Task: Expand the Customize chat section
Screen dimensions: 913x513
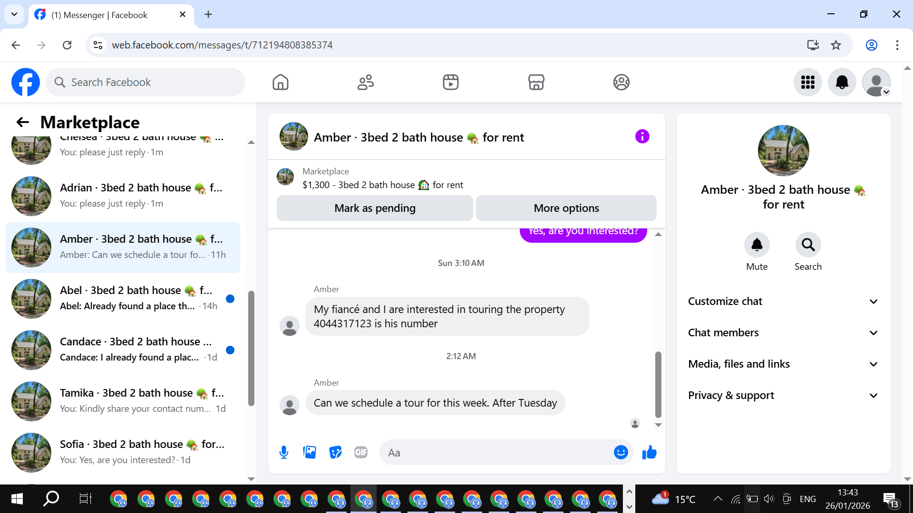Action: 783,301
